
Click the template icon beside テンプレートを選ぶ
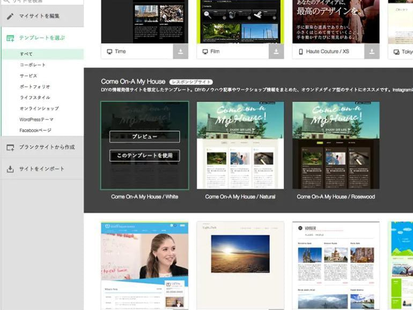point(10,38)
